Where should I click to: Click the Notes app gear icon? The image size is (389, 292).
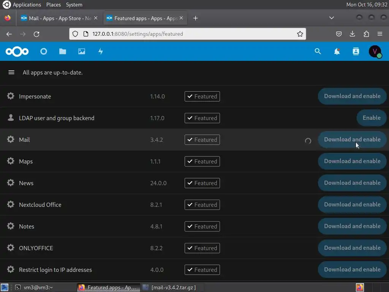(10, 226)
